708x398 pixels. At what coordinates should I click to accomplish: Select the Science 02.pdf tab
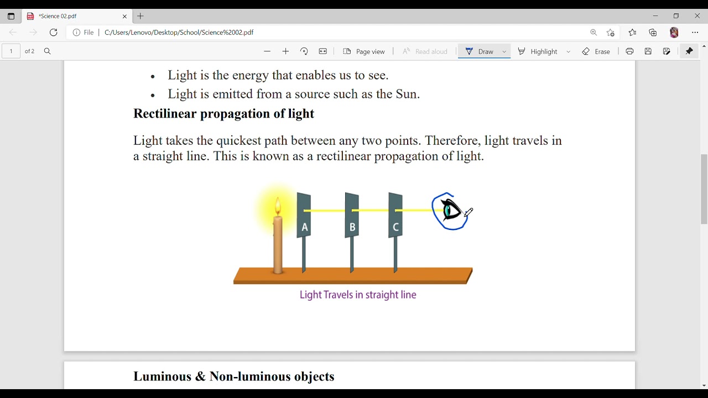77,17
